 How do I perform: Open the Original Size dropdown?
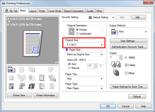click(x=84, y=45)
